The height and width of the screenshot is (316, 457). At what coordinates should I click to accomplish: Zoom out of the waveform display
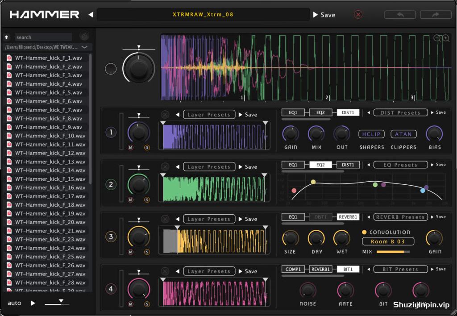coord(437,38)
